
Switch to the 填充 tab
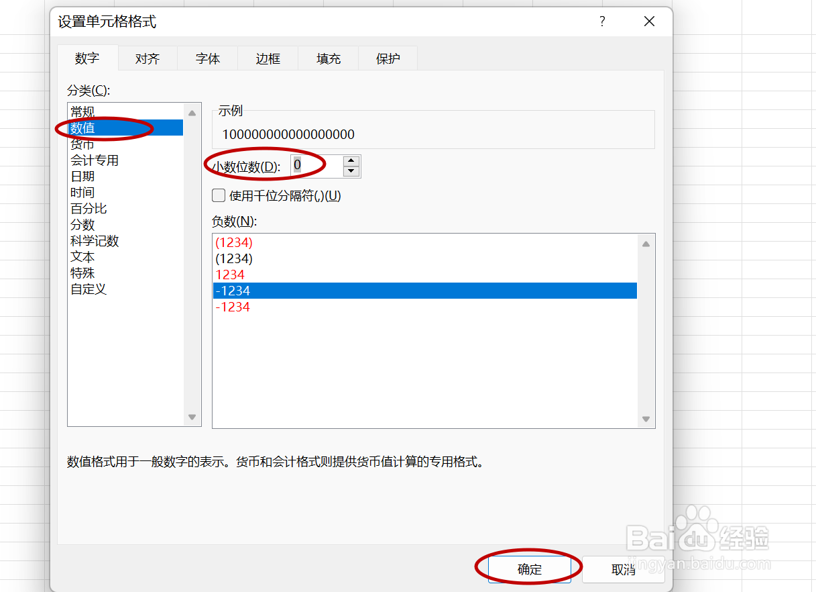click(x=329, y=58)
